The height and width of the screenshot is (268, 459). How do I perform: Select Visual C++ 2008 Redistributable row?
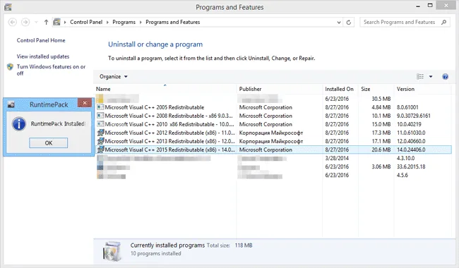[273, 116]
